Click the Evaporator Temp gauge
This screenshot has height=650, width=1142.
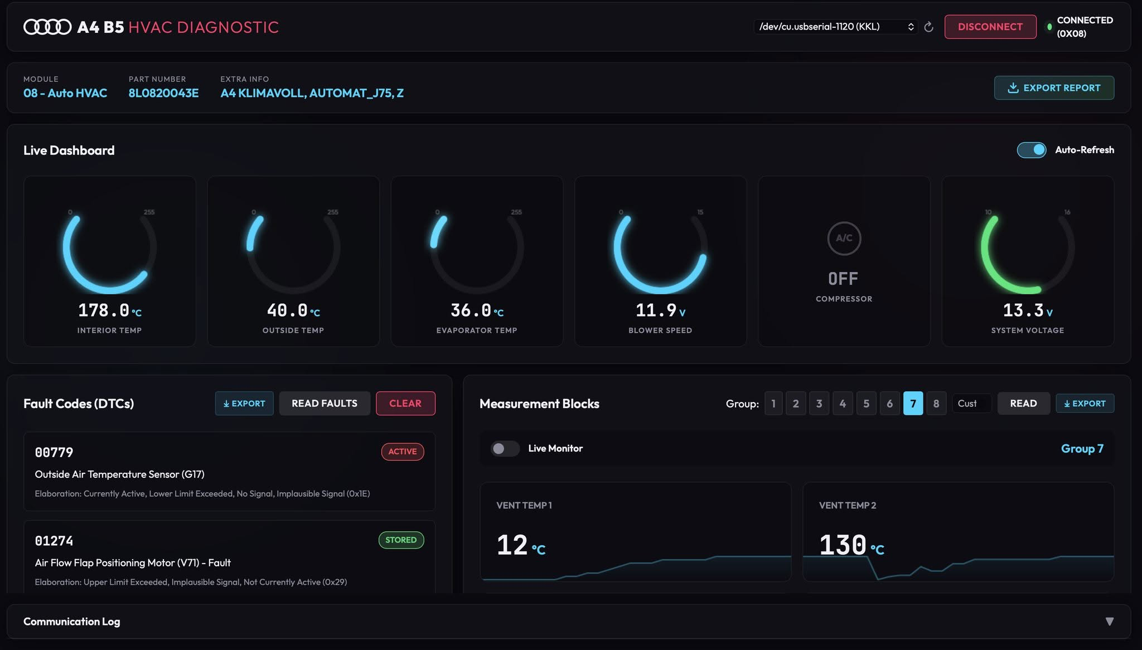click(477, 261)
